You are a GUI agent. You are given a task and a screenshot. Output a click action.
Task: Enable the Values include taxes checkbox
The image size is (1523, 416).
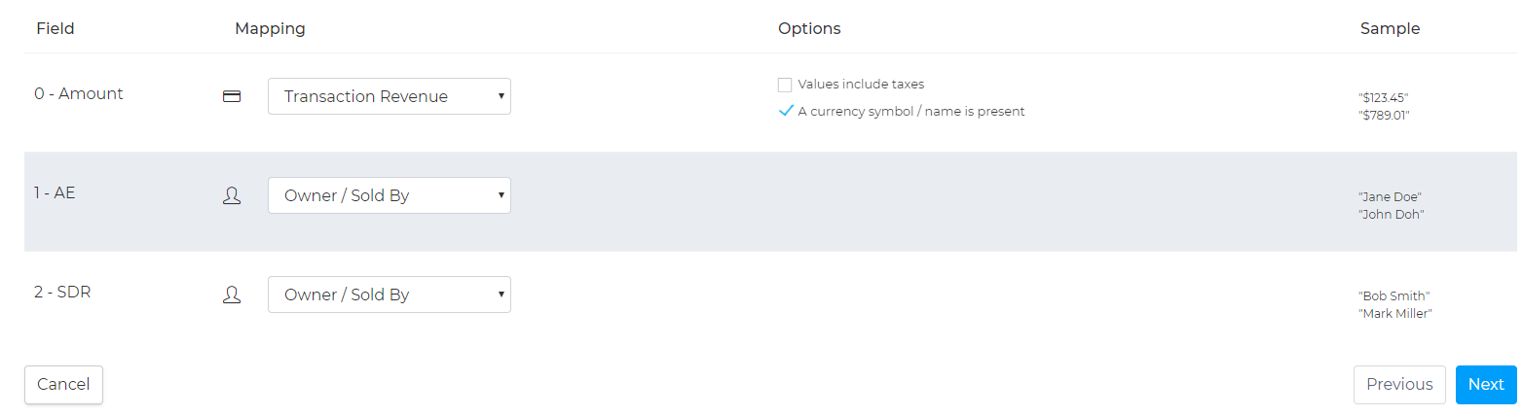pyautogui.click(x=785, y=85)
